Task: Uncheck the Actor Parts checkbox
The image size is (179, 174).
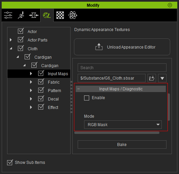Action: click(x=21, y=39)
